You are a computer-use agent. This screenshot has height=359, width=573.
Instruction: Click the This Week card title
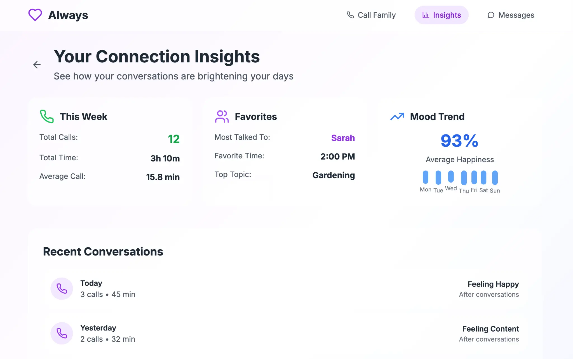[x=83, y=117]
